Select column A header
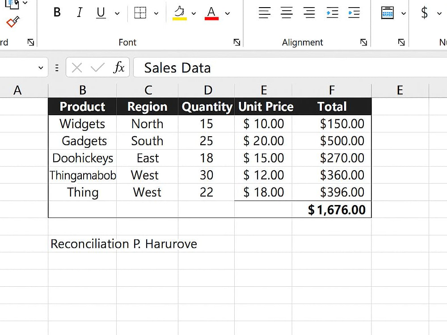Viewport: 447px width, 335px height. [x=18, y=90]
